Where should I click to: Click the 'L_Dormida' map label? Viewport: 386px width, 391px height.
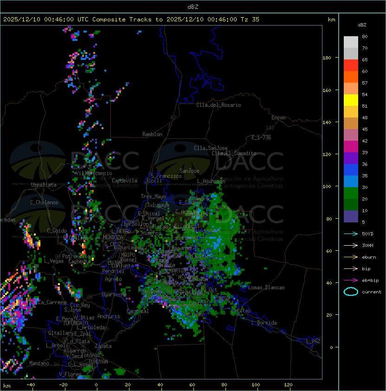(x=264, y=323)
